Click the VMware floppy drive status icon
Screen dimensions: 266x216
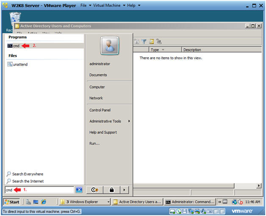[x=185, y=211]
